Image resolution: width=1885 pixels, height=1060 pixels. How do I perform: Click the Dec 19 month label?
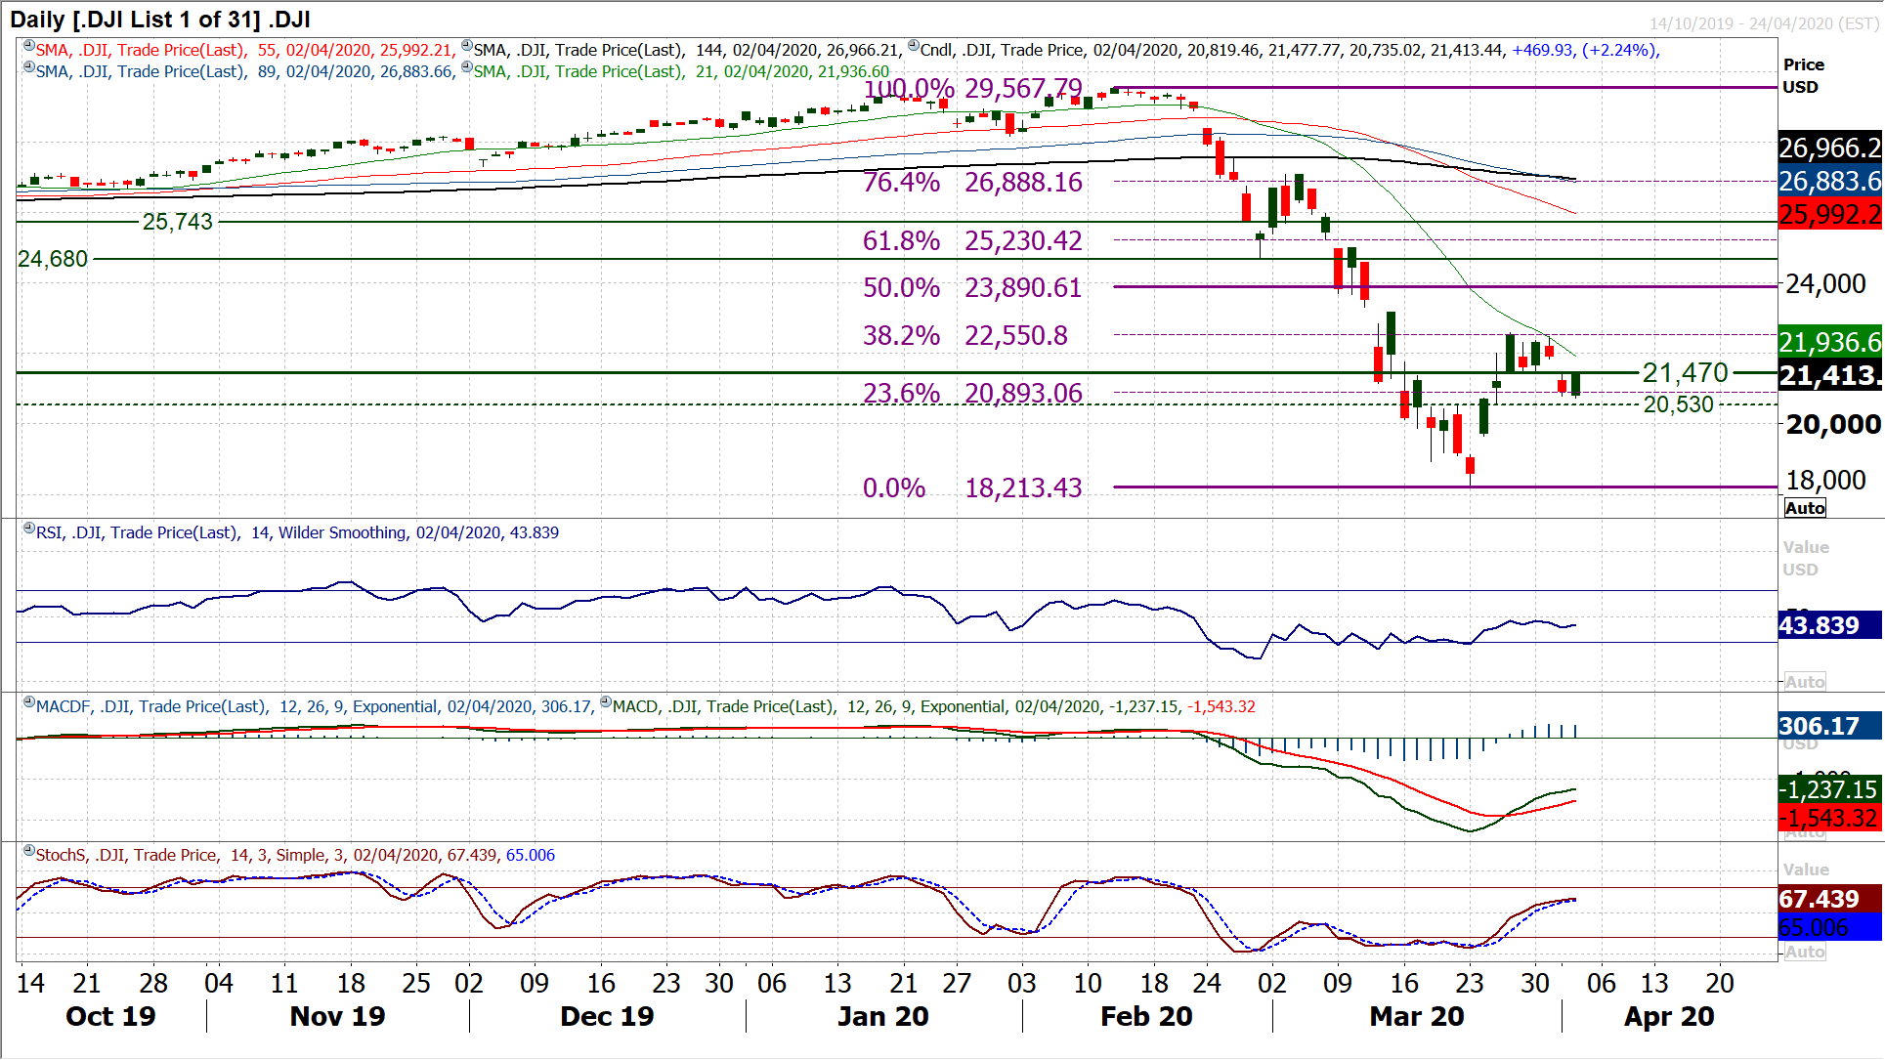(607, 1017)
